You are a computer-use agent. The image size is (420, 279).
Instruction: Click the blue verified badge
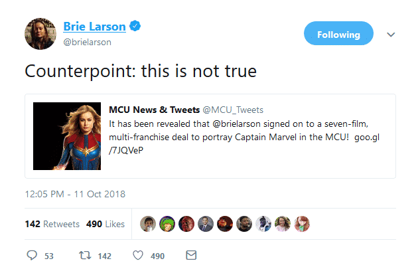click(134, 27)
